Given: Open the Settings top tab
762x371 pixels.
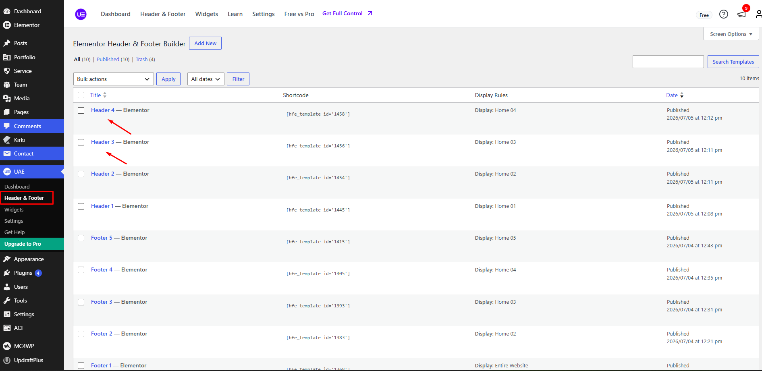Looking at the screenshot, I should (x=264, y=14).
